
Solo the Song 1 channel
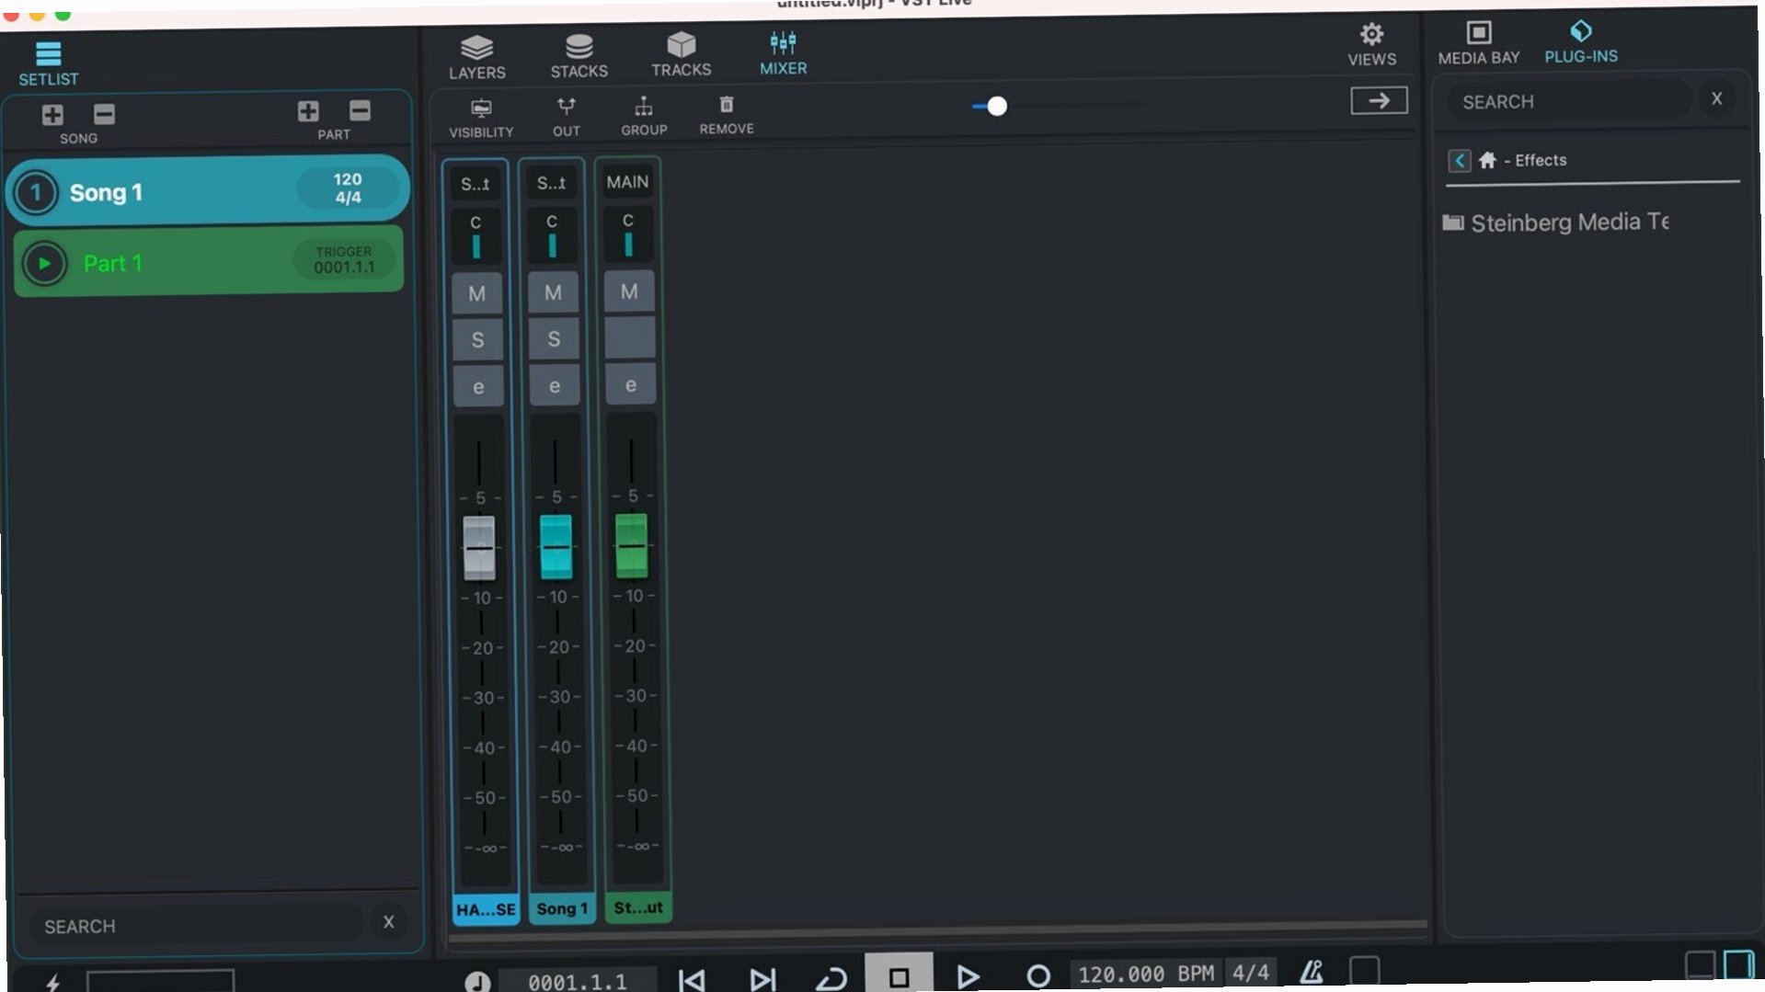[x=554, y=339]
